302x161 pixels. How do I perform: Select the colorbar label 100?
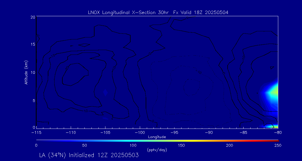(x=133, y=145)
